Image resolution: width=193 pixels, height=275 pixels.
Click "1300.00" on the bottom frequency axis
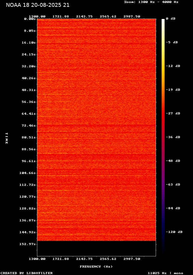37,259
